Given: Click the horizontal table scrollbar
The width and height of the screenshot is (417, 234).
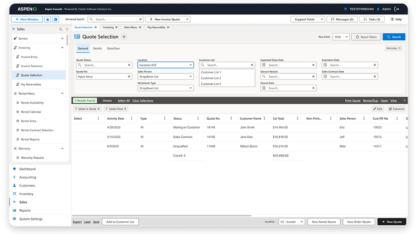Looking at the screenshot, I should point(162,216).
